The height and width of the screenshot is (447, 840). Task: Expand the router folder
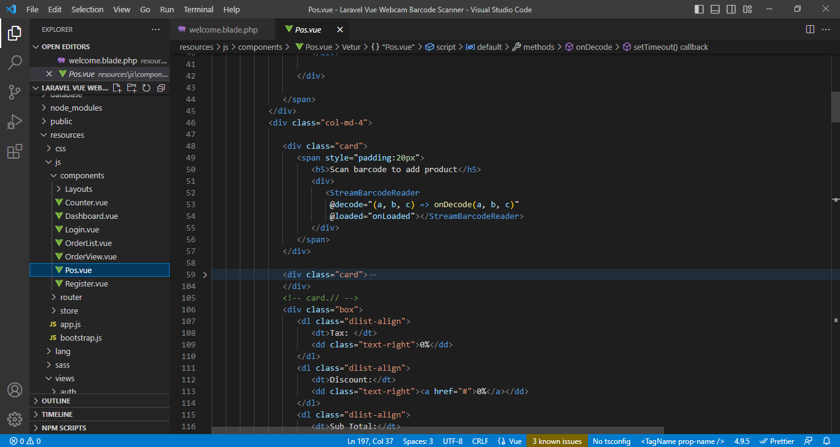100,297
